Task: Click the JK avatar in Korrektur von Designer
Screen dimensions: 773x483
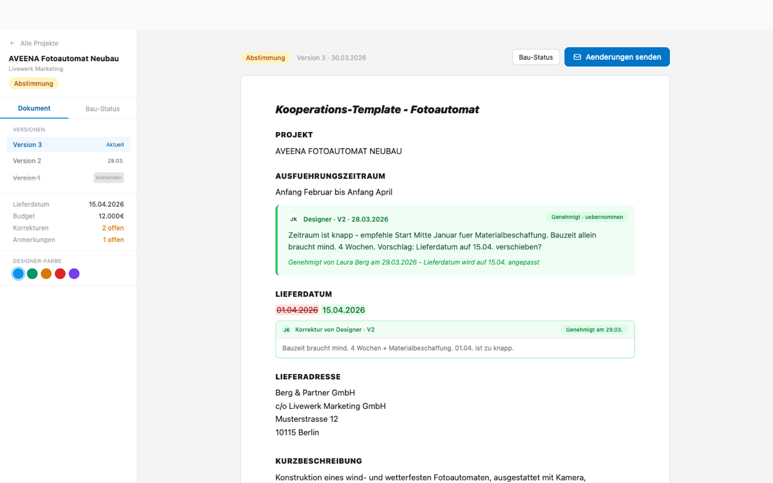Action: (x=287, y=330)
